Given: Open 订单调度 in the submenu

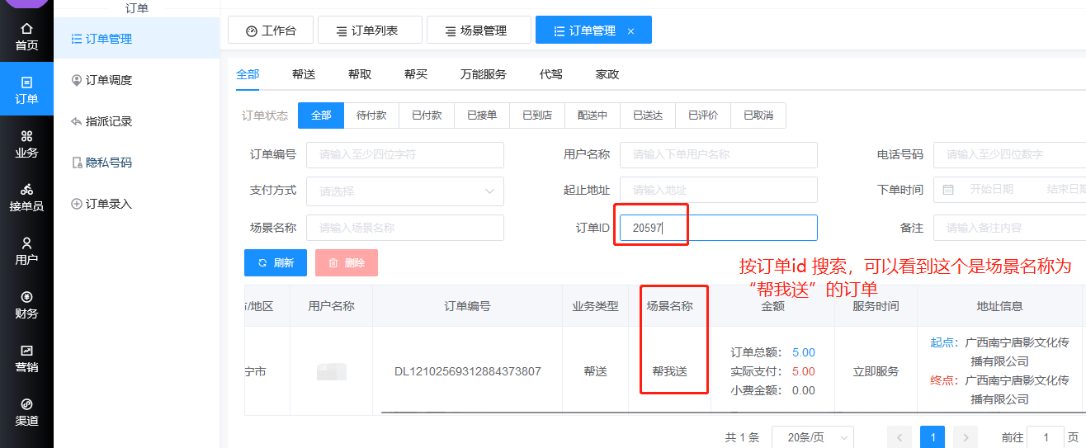Looking at the screenshot, I should pos(137,80).
